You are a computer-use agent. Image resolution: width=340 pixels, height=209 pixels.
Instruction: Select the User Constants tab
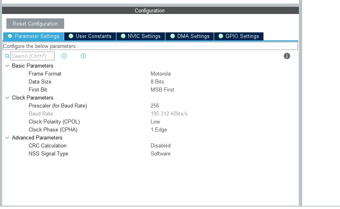[90, 36]
